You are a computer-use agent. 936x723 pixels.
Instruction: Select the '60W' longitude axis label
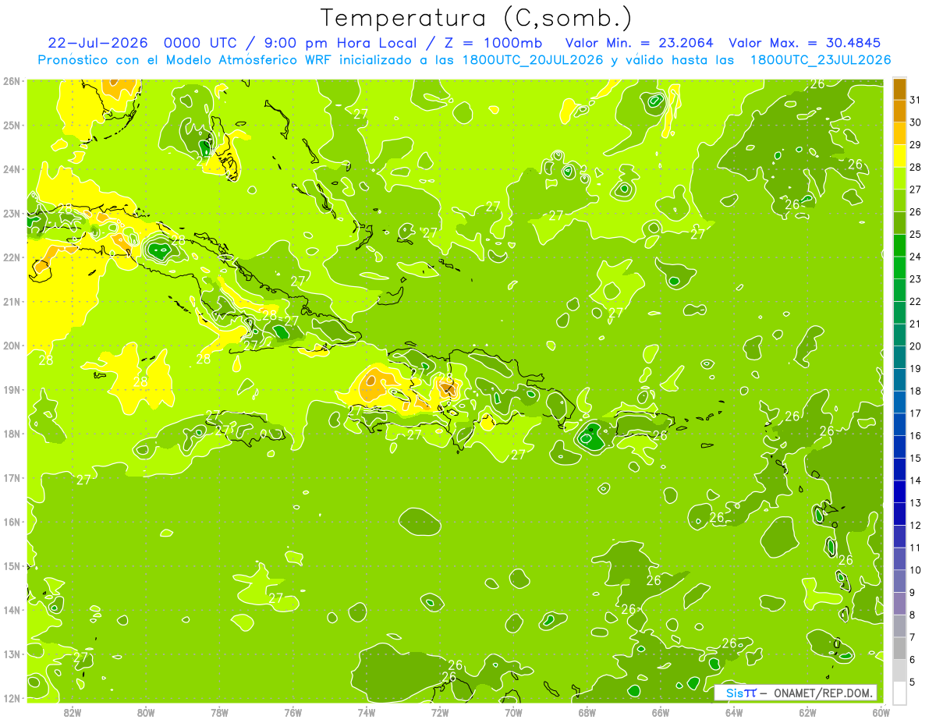pyautogui.click(x=881, y=712)
